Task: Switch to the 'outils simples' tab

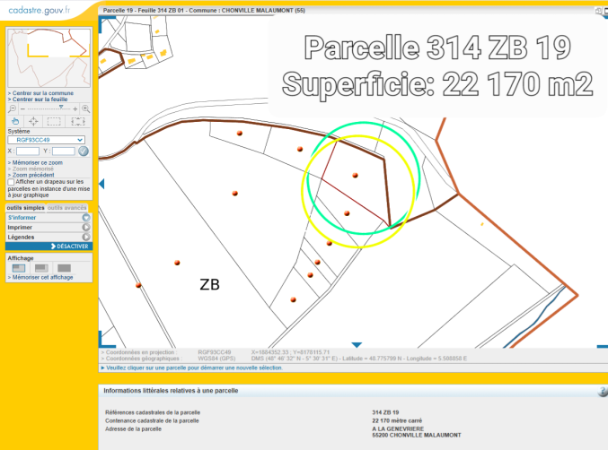Action: pos(26,208)
